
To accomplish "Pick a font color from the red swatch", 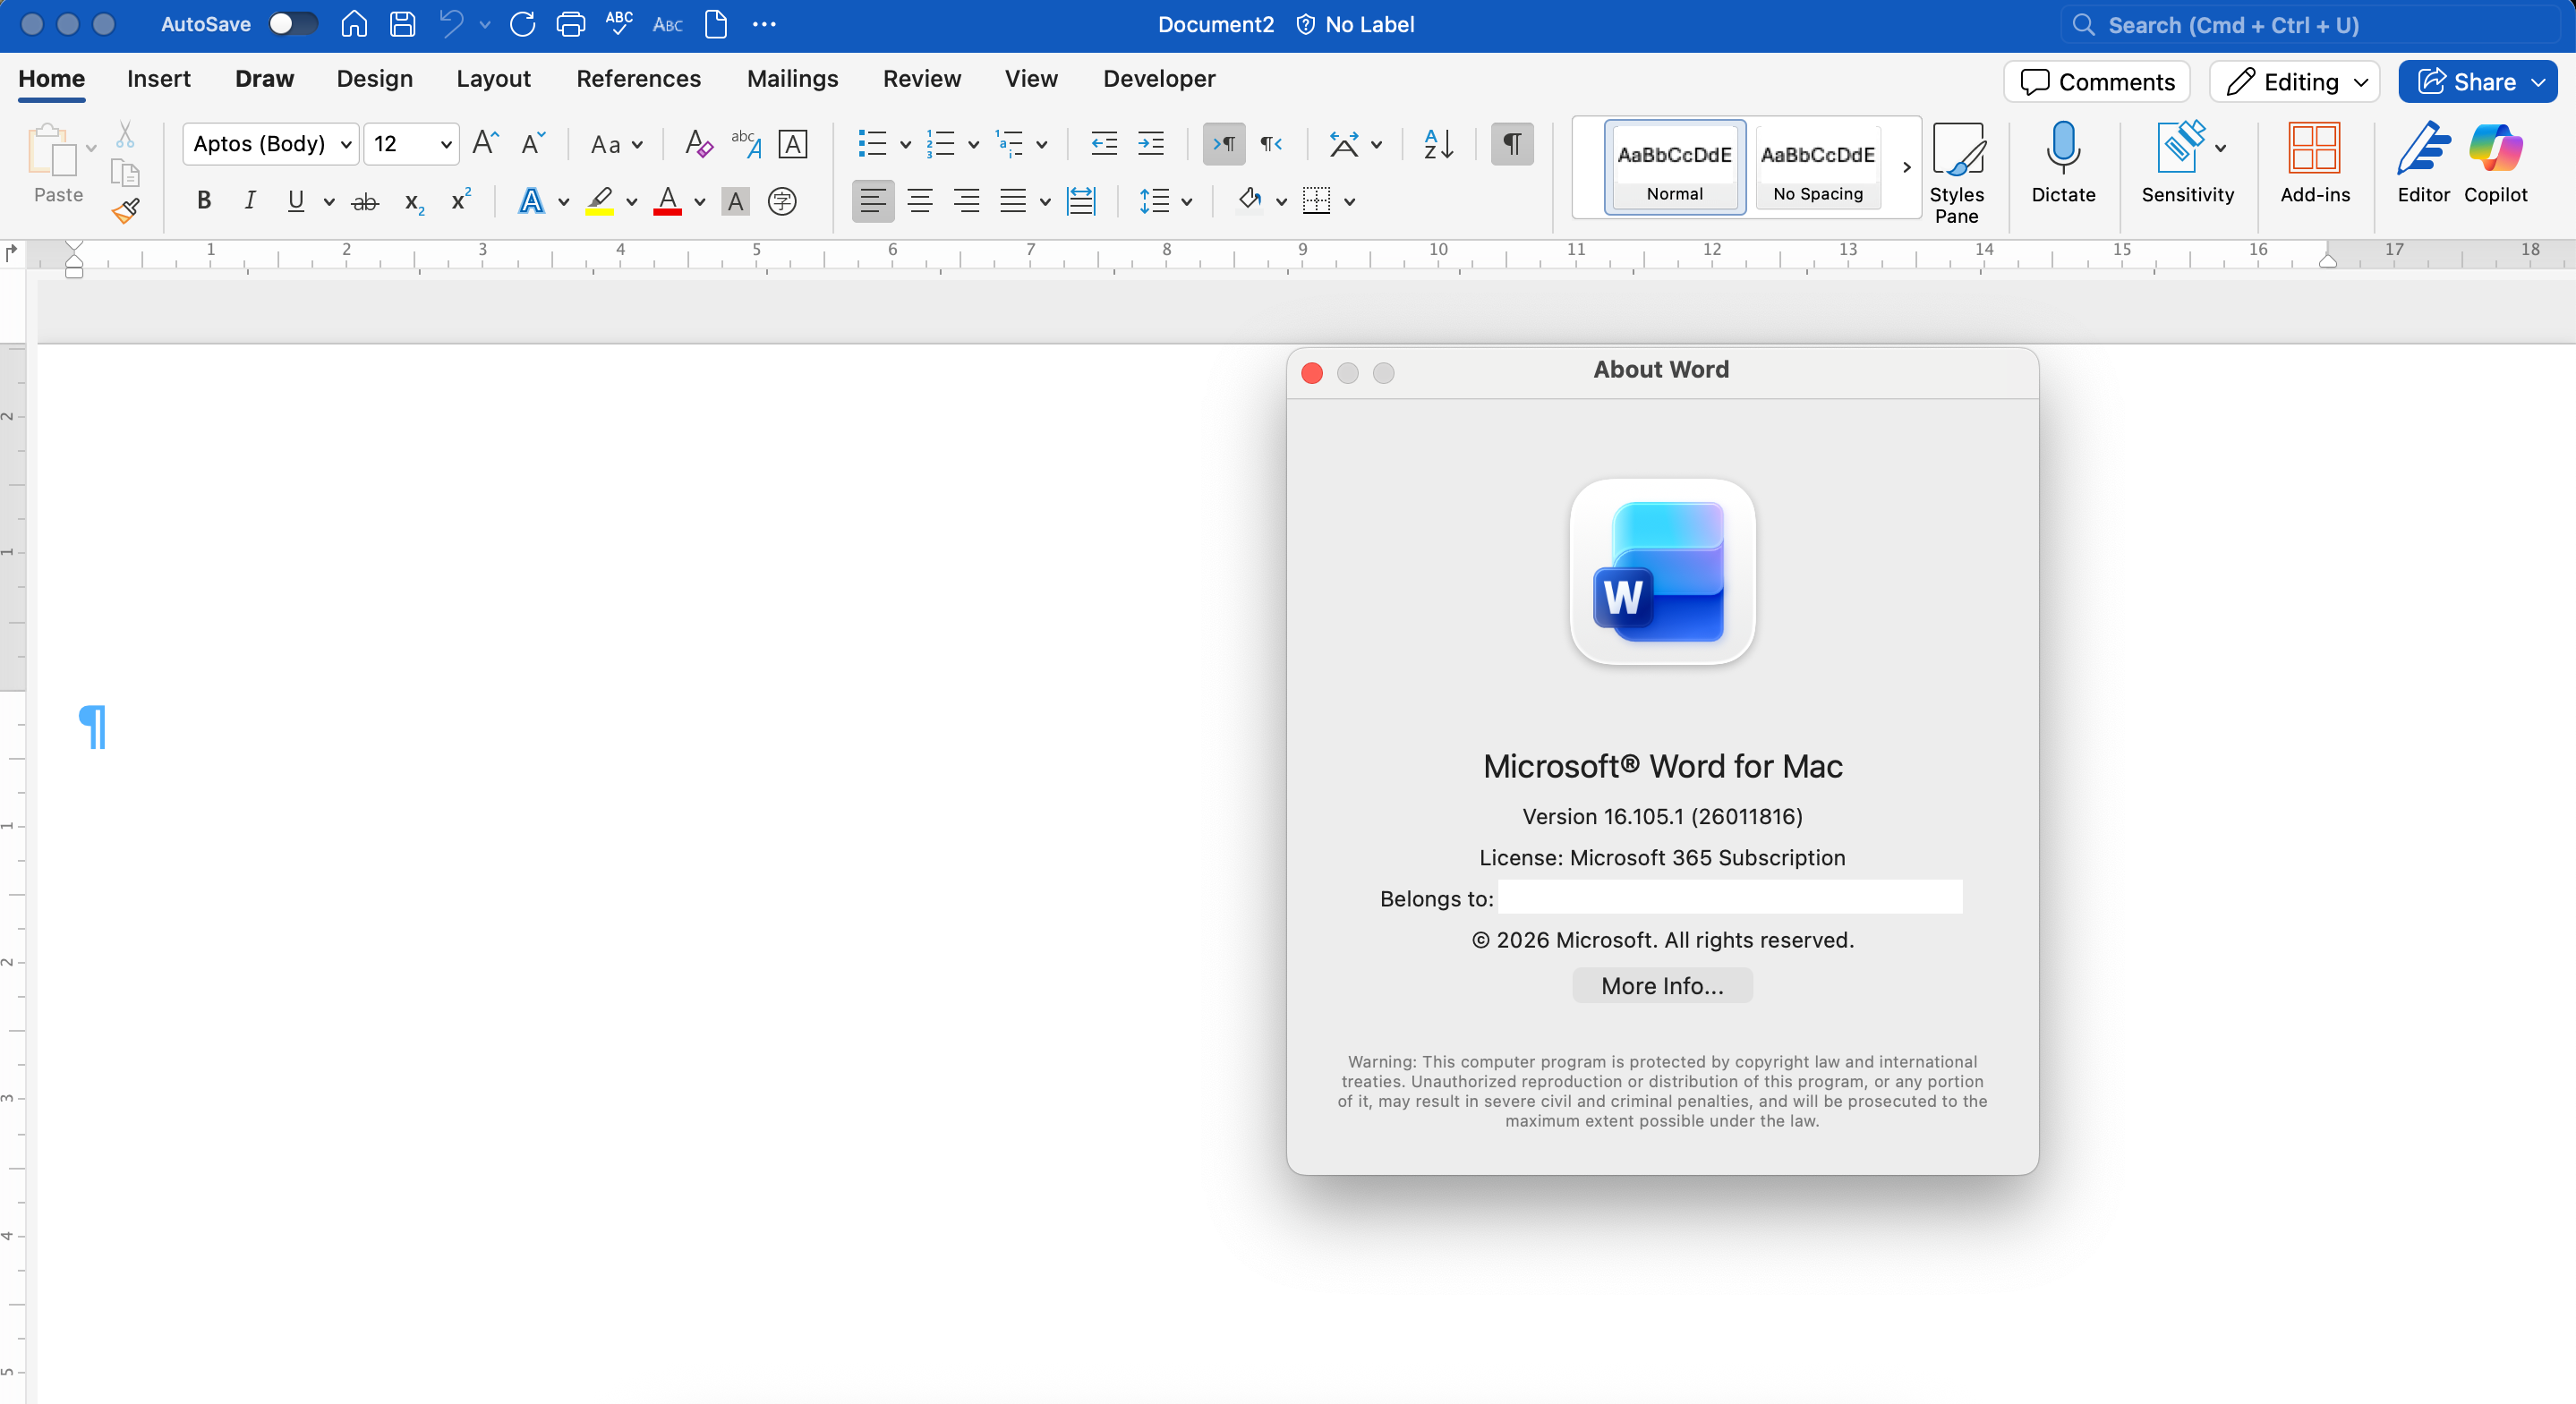I will (x=668, y=201).
